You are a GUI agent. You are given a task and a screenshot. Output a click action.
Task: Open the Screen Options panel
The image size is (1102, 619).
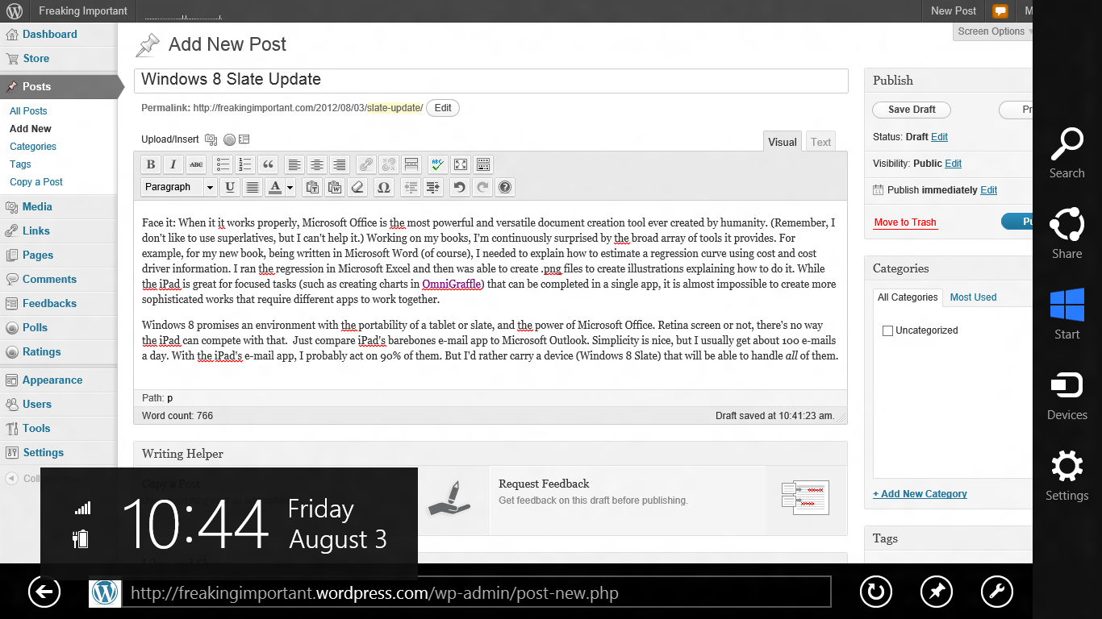(x=991, y=31)
